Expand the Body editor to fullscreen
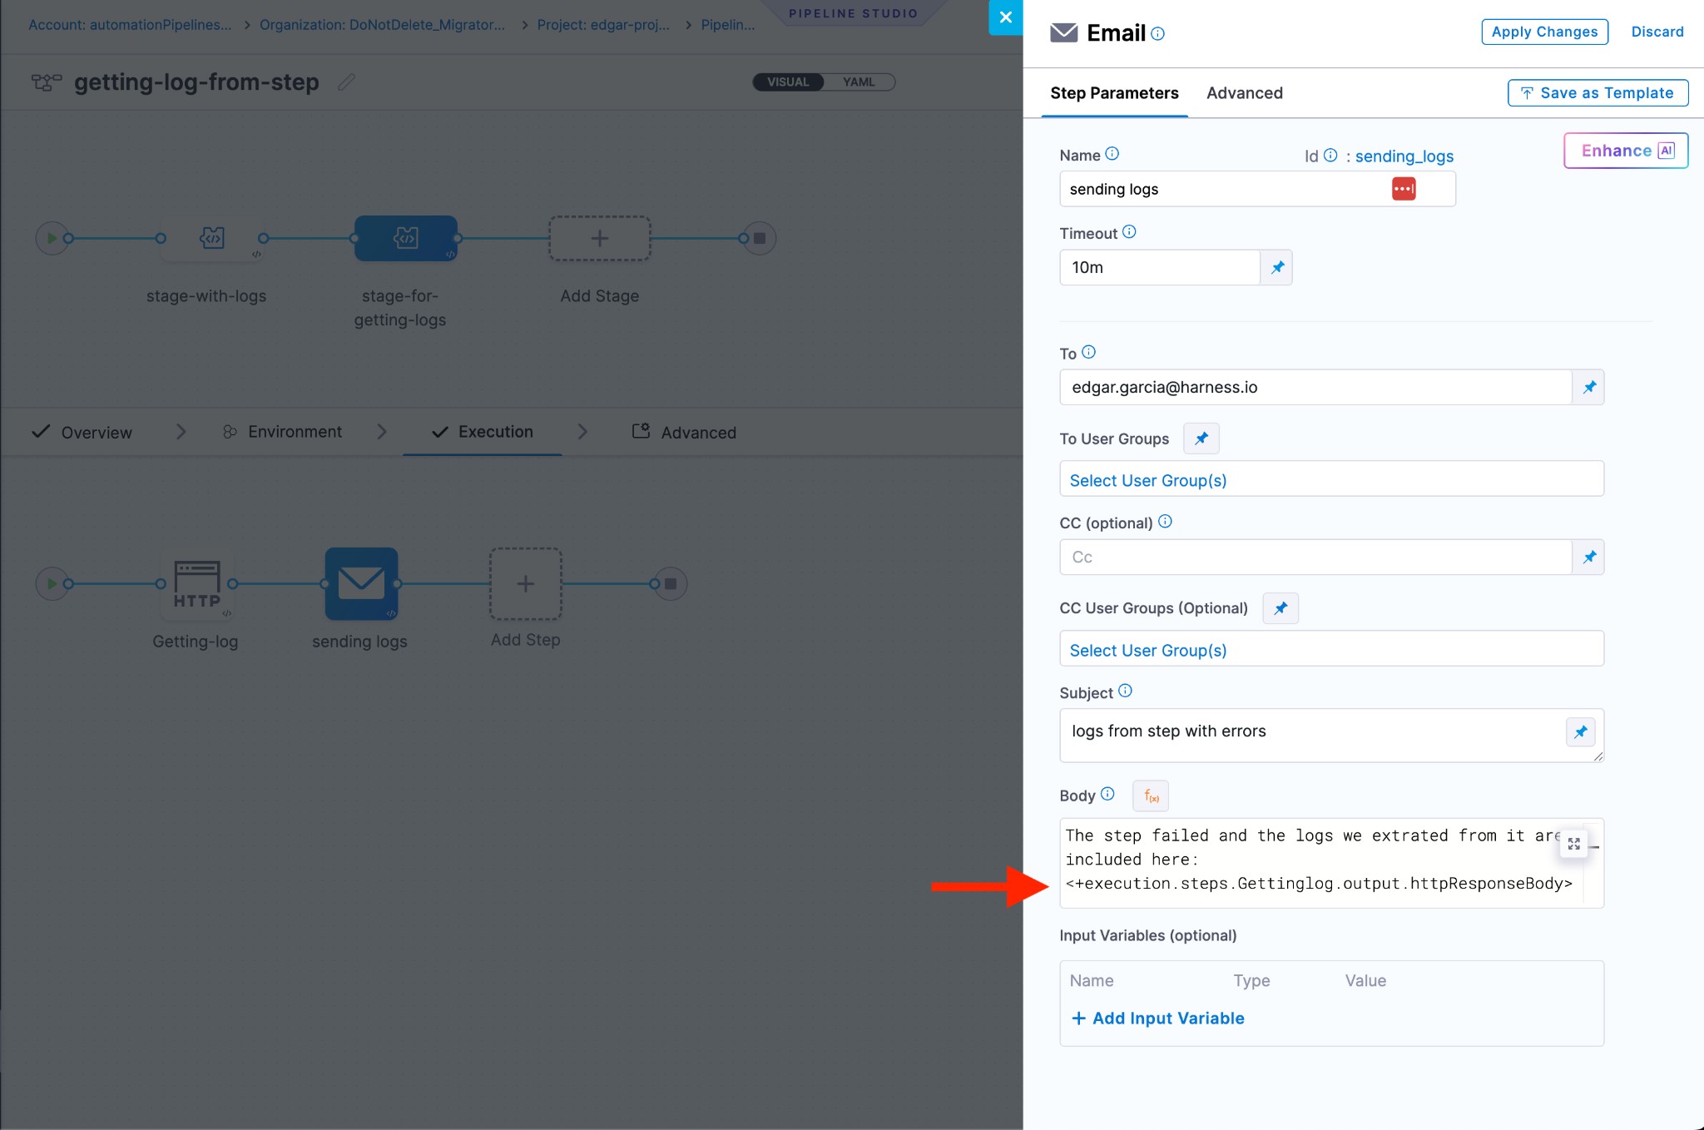Screen dimensions: 1704x1130 [x=1573, y=844]
